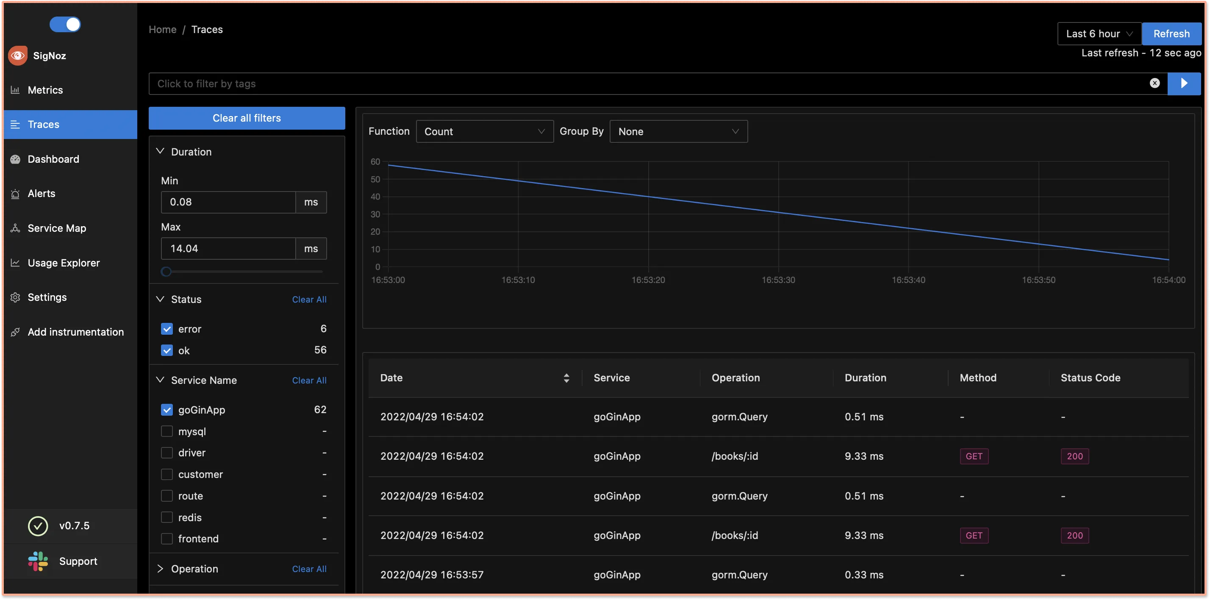The width and height of the screenshot is (1210, 600).
Task: Open the Group By None dropdown
Action: coord(678,131)
